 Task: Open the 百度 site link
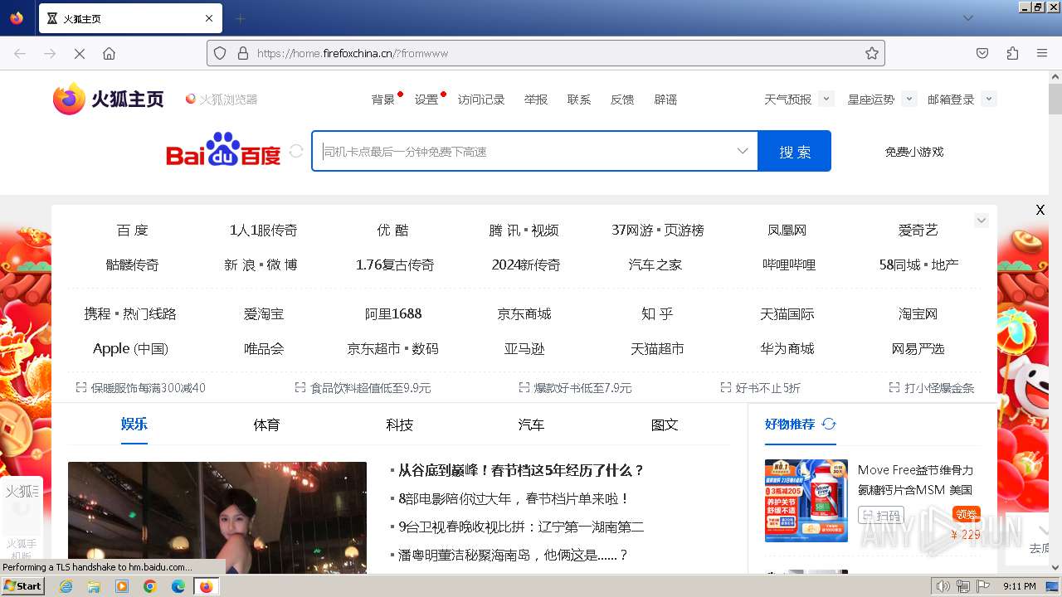pyautogui.click(x=133, y=231)
